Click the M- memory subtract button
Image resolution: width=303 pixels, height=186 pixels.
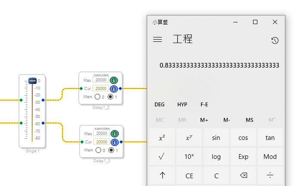tap(227, 120)
